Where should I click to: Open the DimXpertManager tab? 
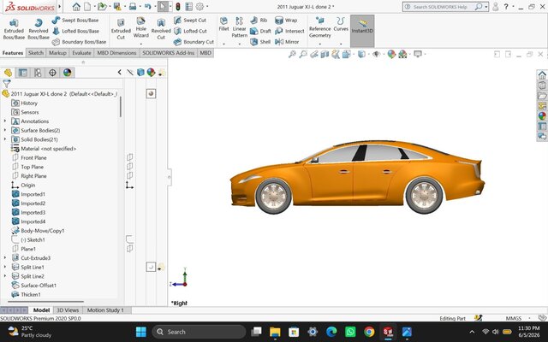52,73
